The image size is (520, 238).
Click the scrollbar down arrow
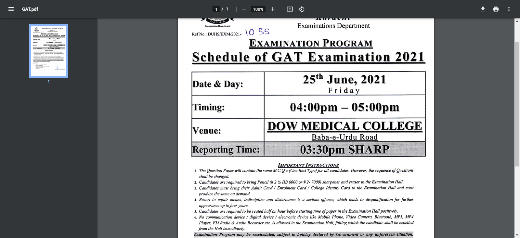[x=517, y=235]
